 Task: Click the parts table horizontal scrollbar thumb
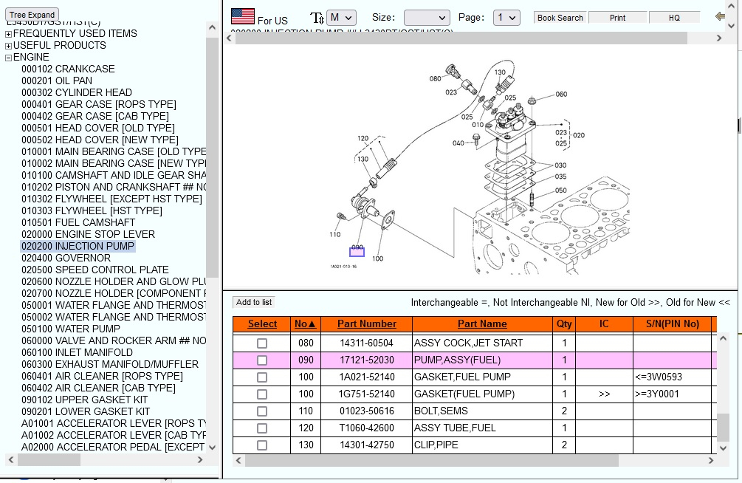pyautogui.click(x=432, y=460)
